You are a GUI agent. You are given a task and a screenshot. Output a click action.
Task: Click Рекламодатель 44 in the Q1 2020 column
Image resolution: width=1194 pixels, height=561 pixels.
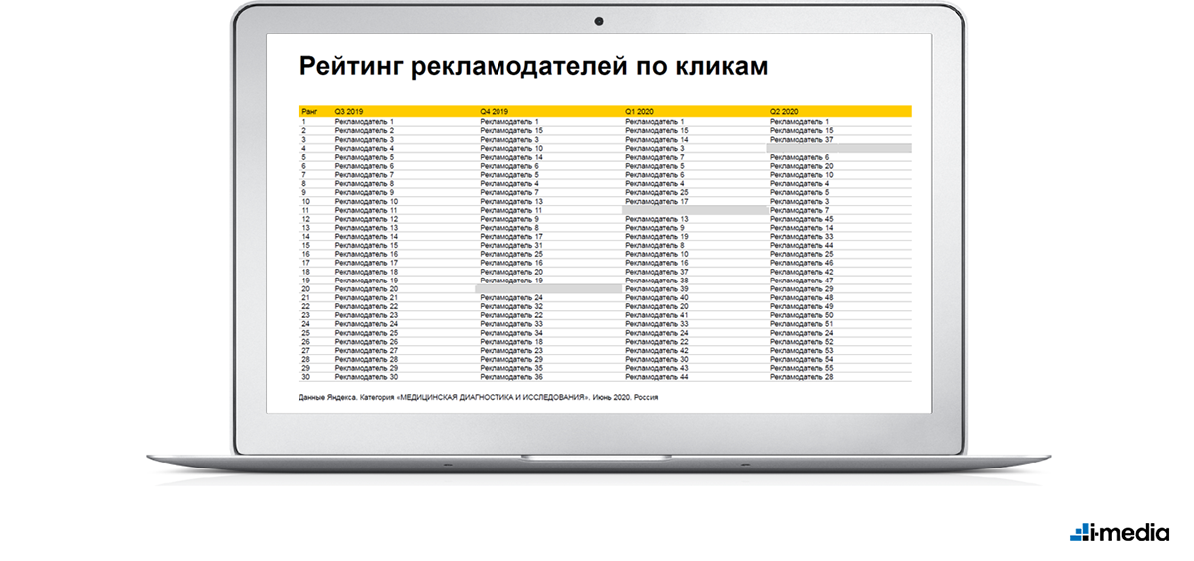[x=657, y=377]
